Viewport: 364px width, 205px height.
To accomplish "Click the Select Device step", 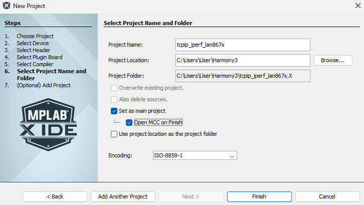I will pos(33,43).
